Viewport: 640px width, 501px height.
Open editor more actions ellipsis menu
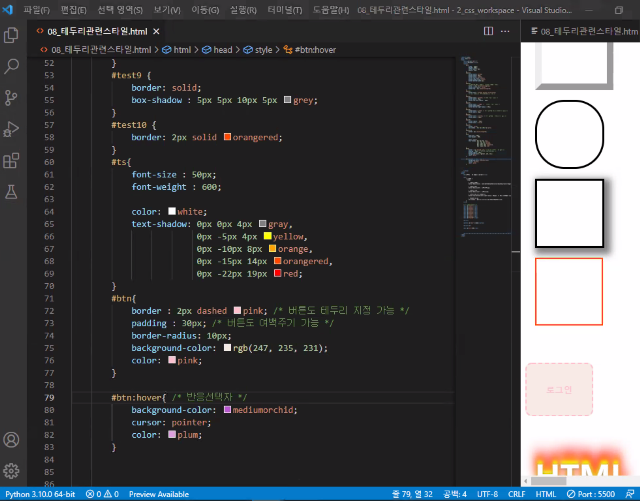coord(505,31)
